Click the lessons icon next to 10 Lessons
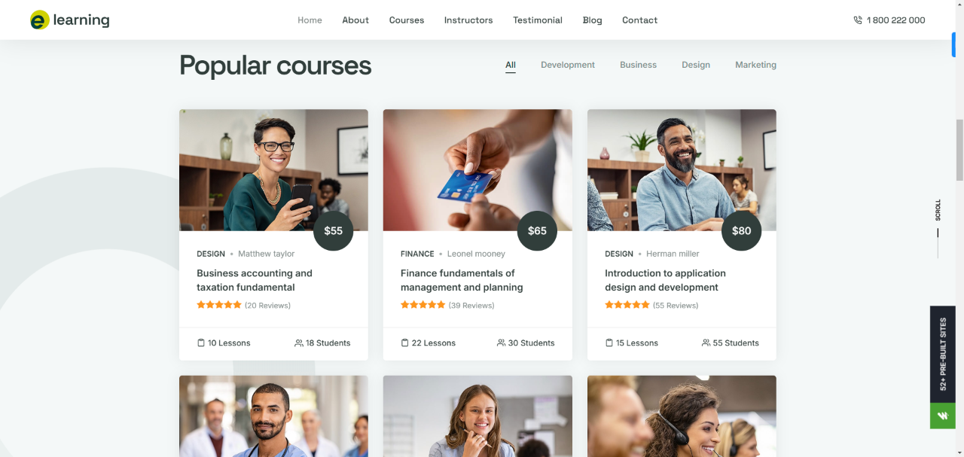964x457 pixels. coord(201,343)
